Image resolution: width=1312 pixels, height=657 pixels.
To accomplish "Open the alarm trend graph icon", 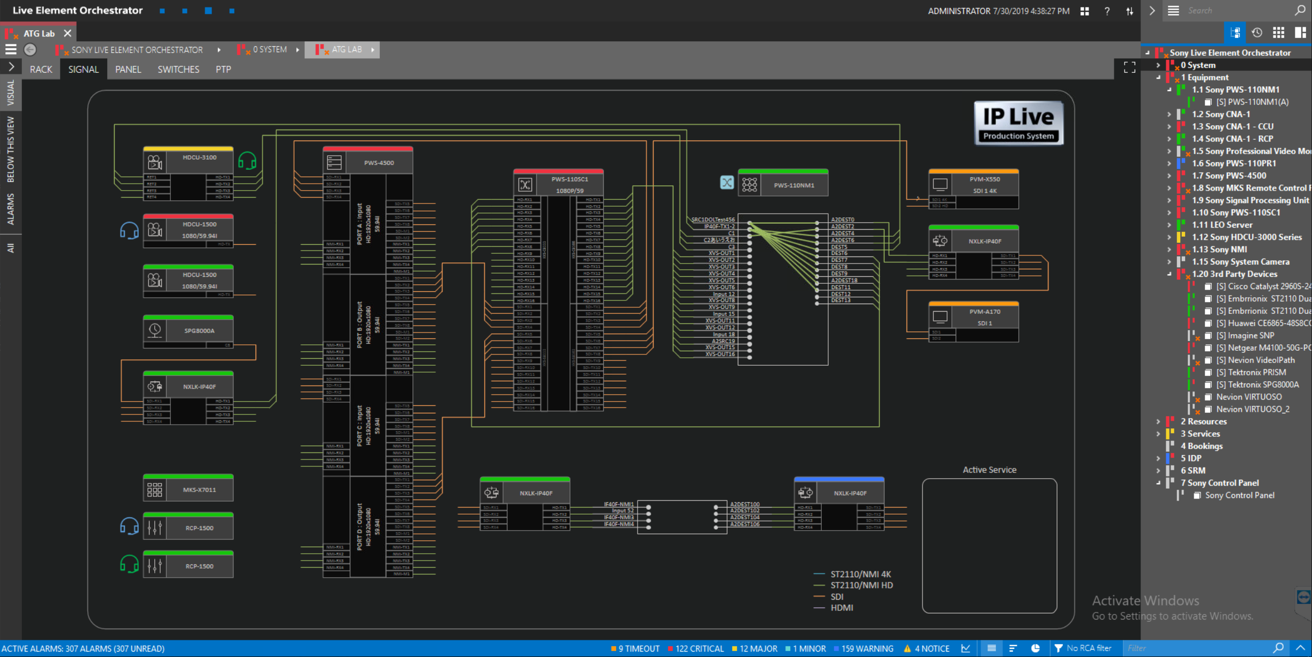I will coord(966,648).
